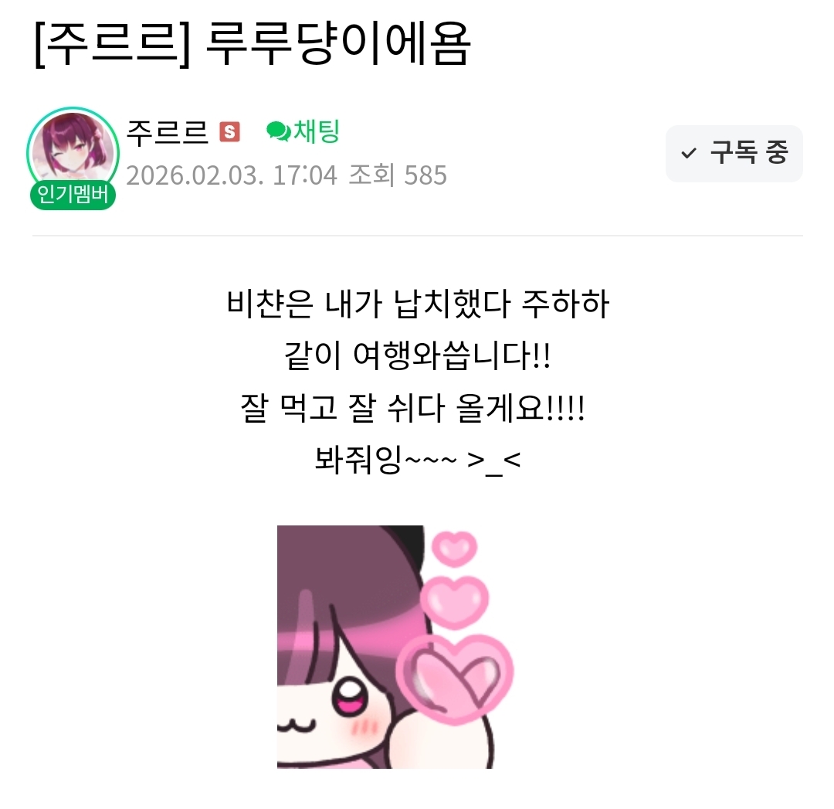Click the text 봐줘잉~~~ >_<

pyautogui.click(x=418, y=461)
